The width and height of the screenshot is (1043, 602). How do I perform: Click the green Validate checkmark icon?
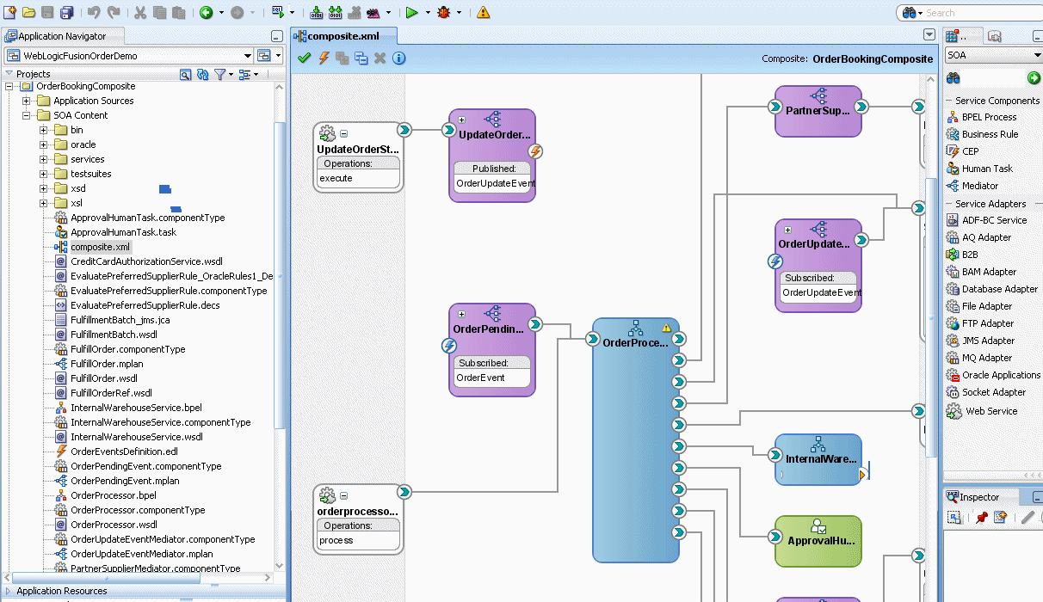[x=304, y=58]
